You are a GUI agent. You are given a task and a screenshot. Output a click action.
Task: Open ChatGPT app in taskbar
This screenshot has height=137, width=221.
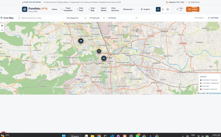[x=131, y=136]
